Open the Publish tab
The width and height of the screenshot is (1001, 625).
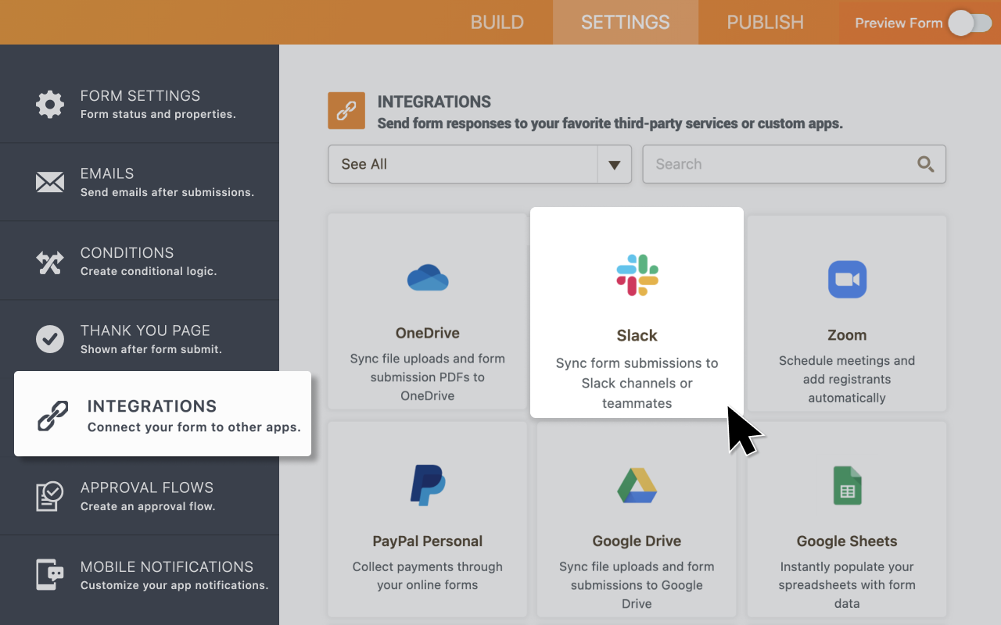765,22
